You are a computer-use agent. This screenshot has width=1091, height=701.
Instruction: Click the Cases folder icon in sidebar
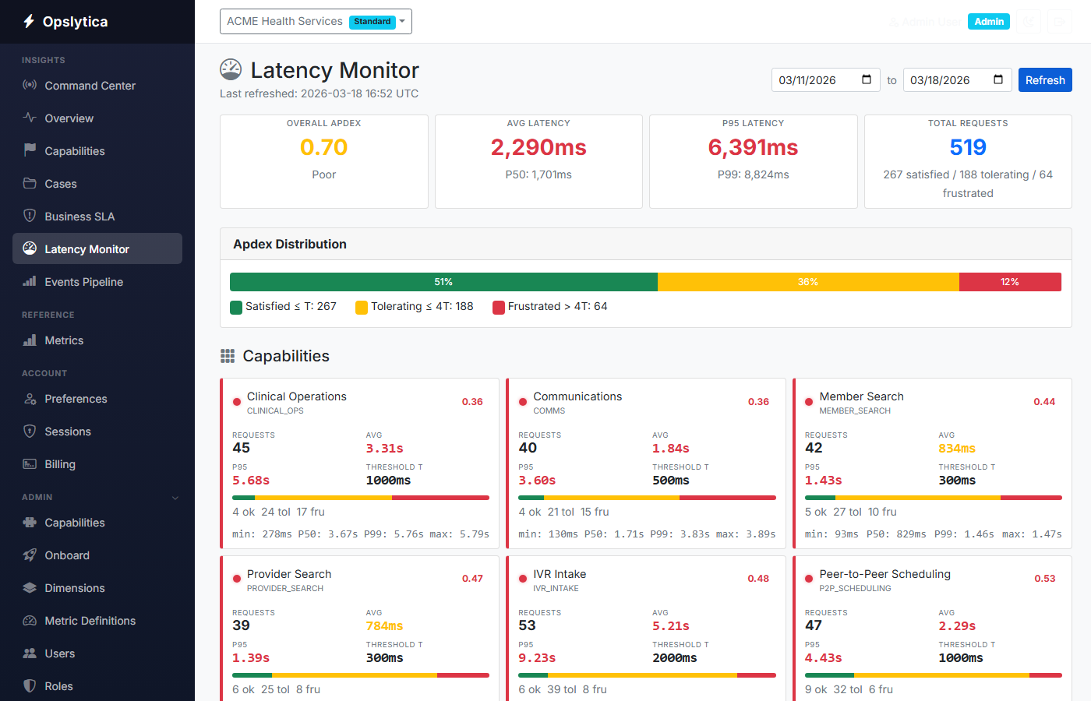29,183
